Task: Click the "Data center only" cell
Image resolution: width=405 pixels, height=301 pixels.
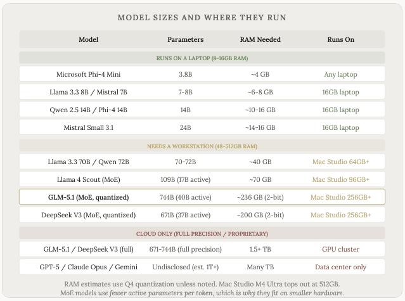Action: click(340, 267)
